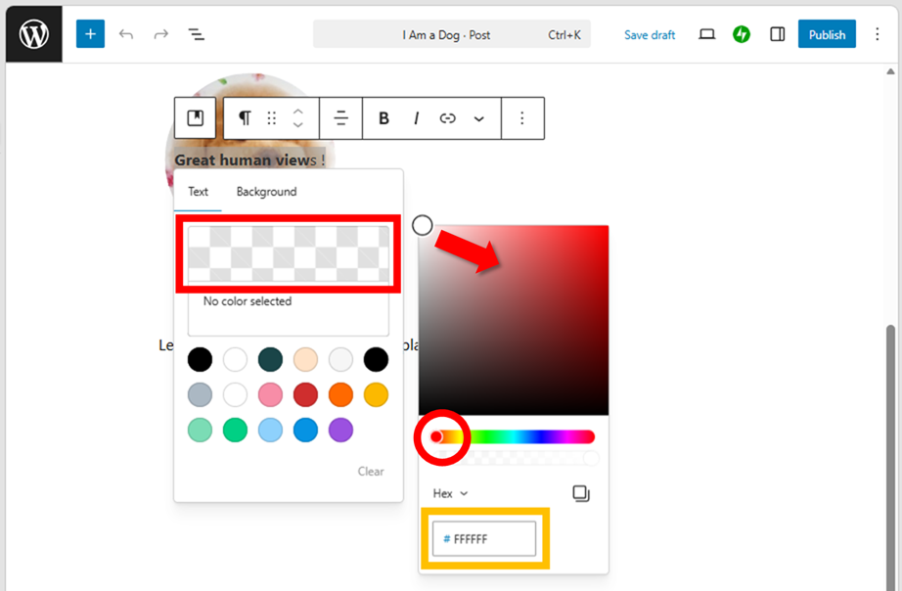The image size is (902, 591).
Task: Switch to the Background tab
Action: click(266, 192)
